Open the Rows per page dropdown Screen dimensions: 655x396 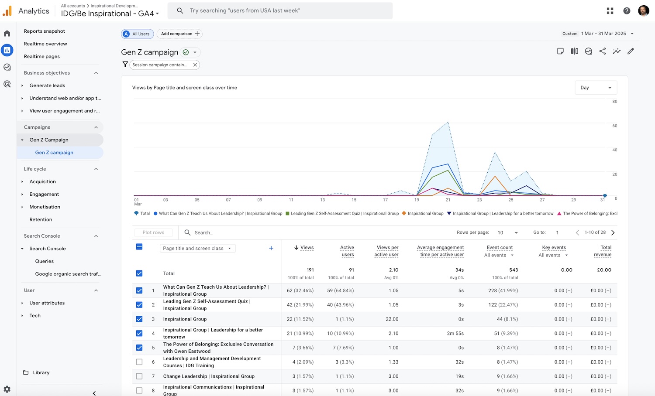point(507,232)
